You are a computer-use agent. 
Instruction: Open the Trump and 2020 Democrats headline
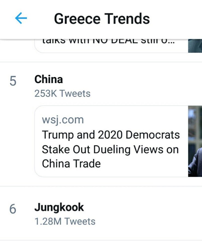[x=111, y=135]
